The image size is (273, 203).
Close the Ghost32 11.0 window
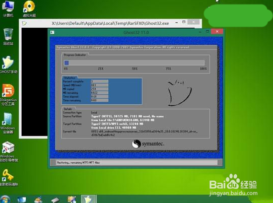click(217, 32)
